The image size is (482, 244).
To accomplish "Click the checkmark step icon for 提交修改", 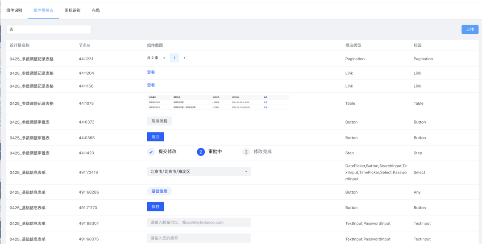I will click(151, 152).
